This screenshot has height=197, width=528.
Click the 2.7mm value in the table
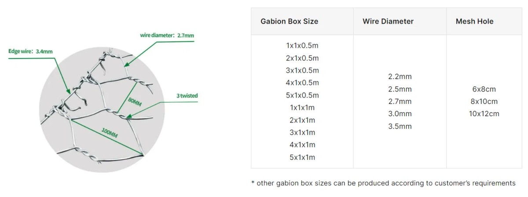pyautogui.click(x=400, y=102)
